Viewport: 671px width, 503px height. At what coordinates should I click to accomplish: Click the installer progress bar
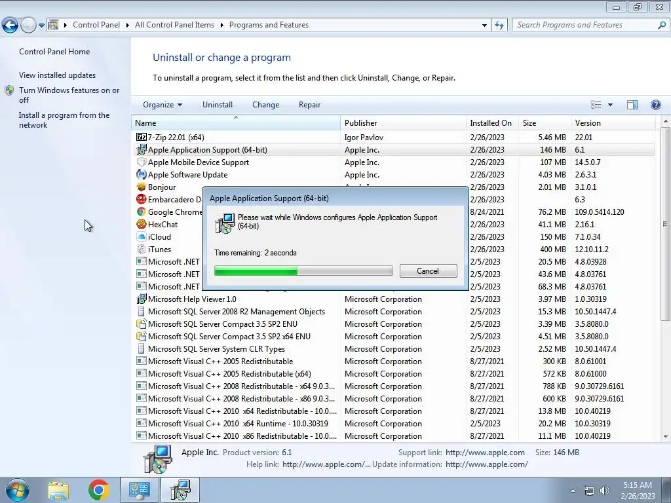[303, 270]
